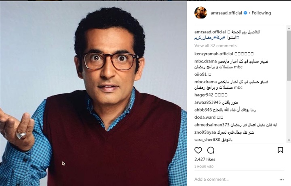Click the 2,427 likes count

point(205,159)
